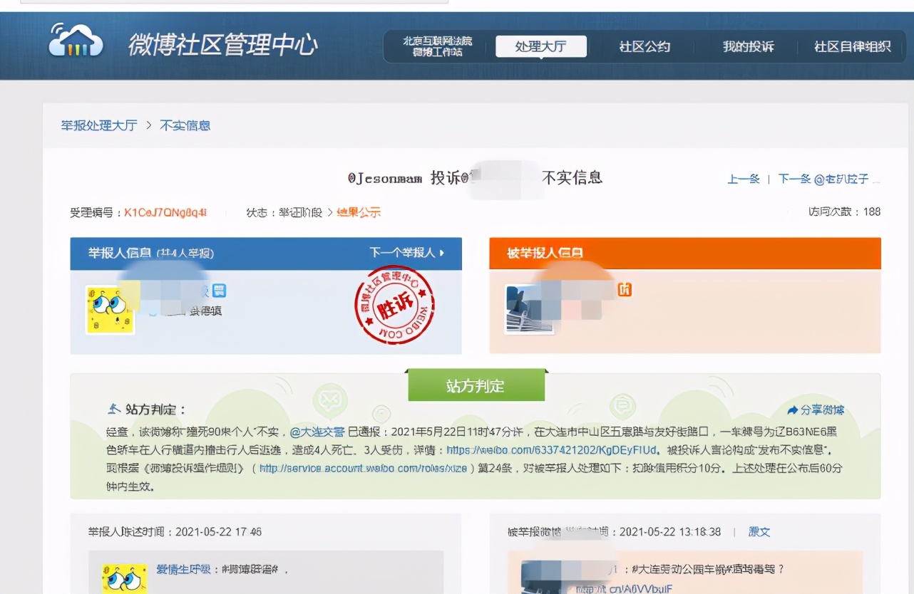Open the service.account.weibo.com rules link

click(362, 469)
